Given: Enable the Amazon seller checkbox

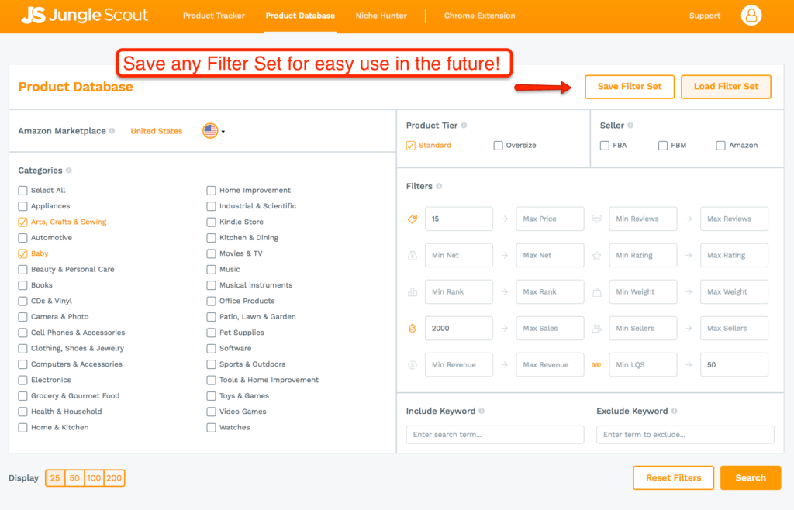Looking at the screenshot, I should [720, 146].
